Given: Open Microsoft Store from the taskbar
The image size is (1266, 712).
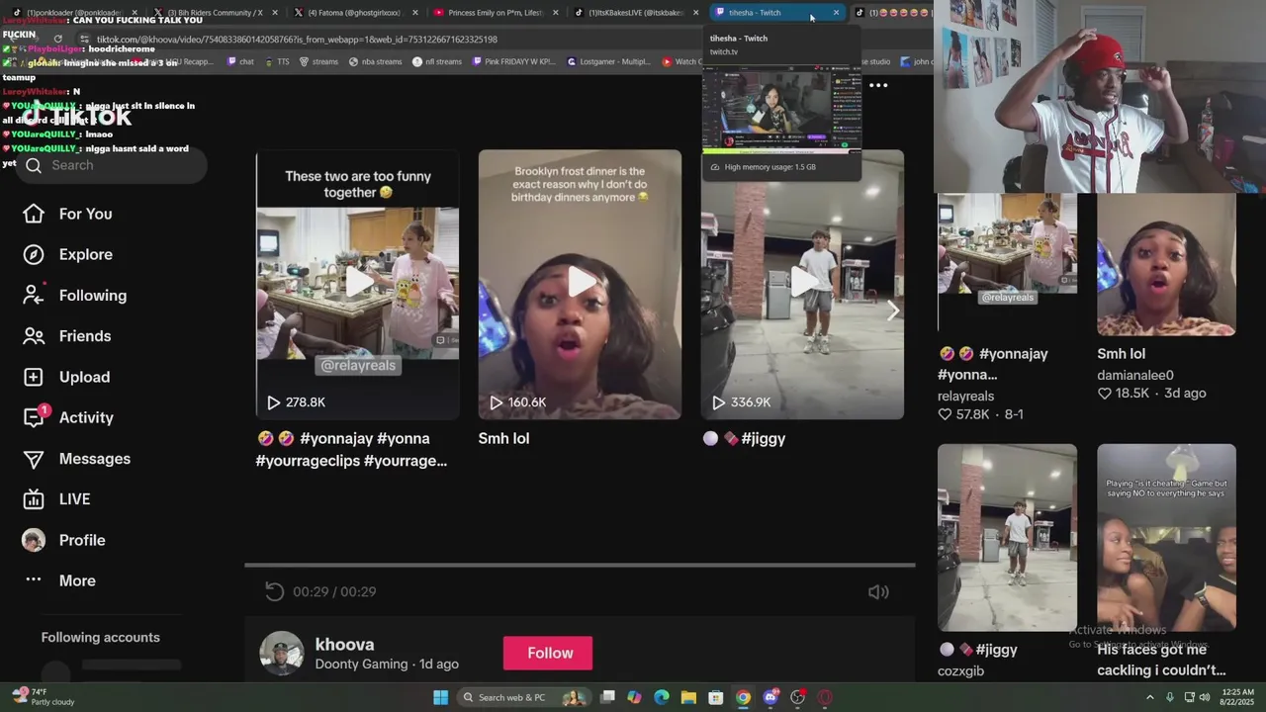Looking at the screenshot, I should coord(716,697).
